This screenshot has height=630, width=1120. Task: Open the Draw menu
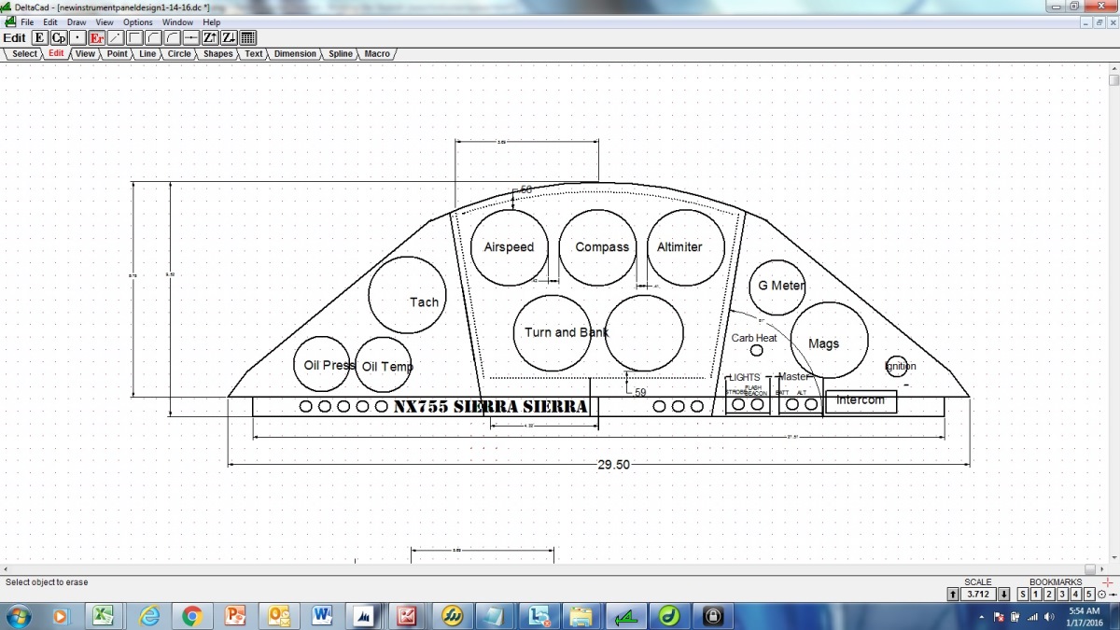pyautogui.click(x=77, y=21)
